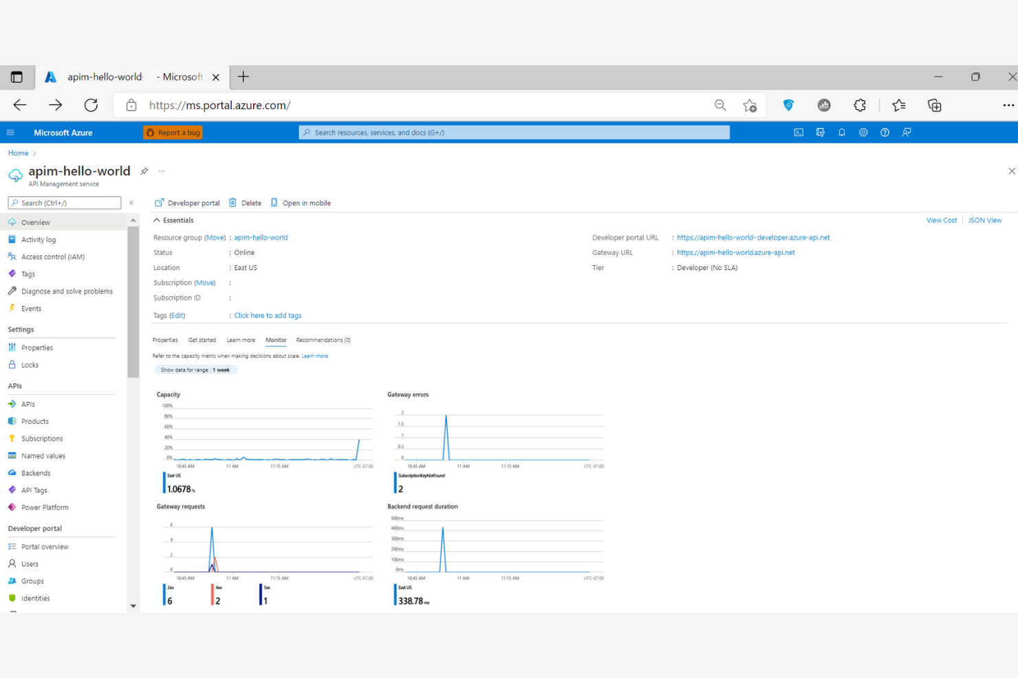Open the Help question mark icon

tap(885, 133)
